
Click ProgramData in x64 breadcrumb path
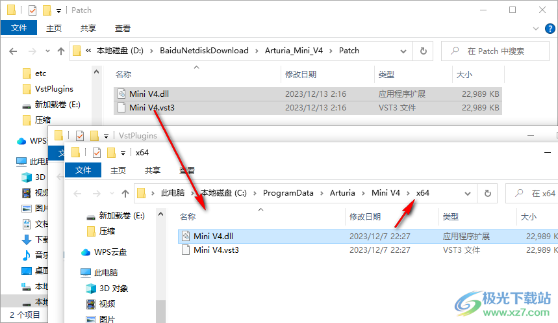288,193
